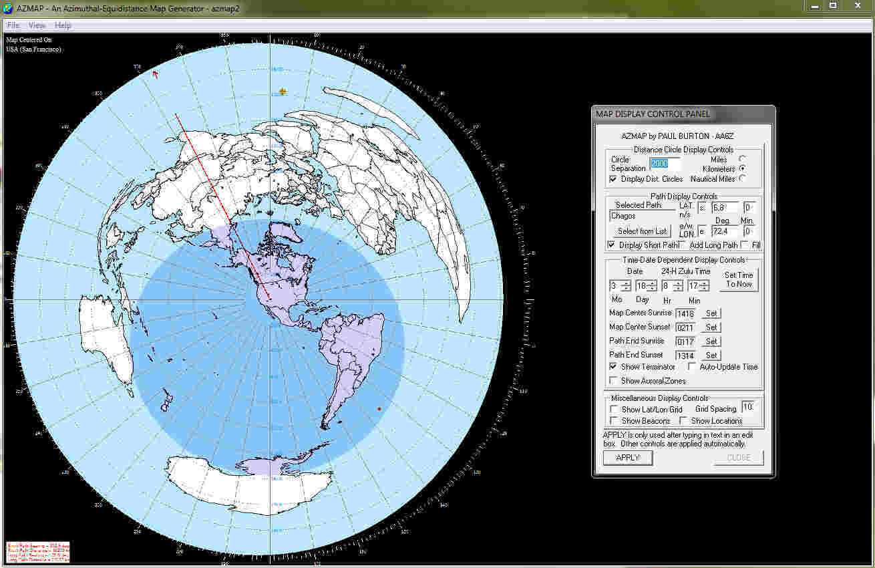This screenshot has height=568, width=875.
Task: Click Set next to Path End Sunset
Action: pyautogui.click(x=711, y=356)
